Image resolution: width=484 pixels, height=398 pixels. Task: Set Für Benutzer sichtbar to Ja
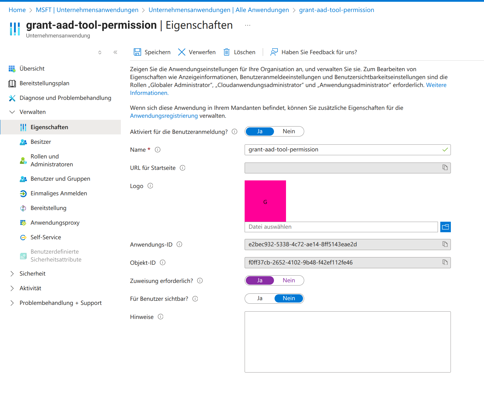259,298
